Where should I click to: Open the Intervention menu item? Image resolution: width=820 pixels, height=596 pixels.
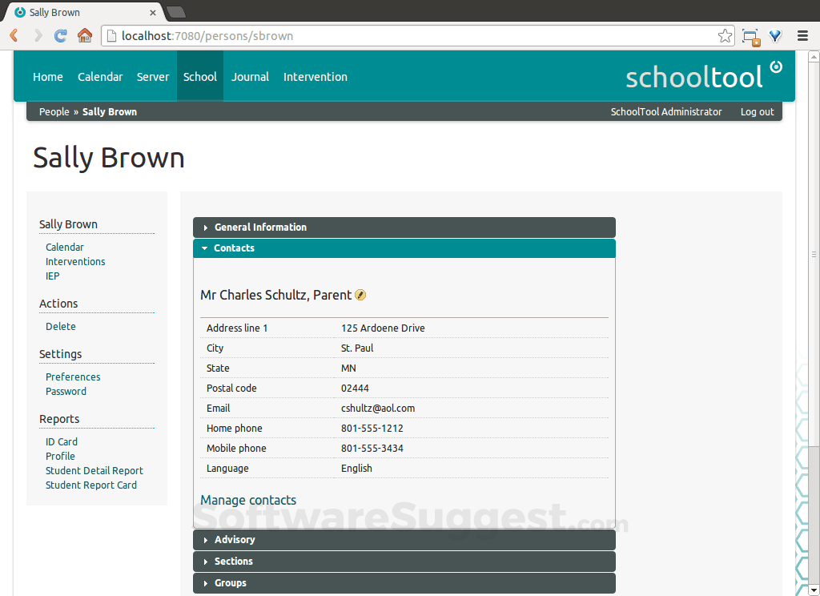315,76
